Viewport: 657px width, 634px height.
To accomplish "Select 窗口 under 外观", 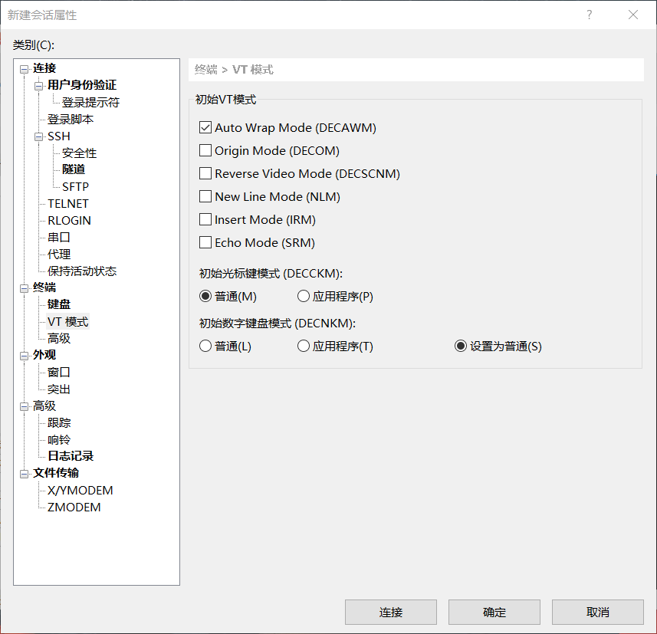I will pyautogui.click(x=59, y=372).
